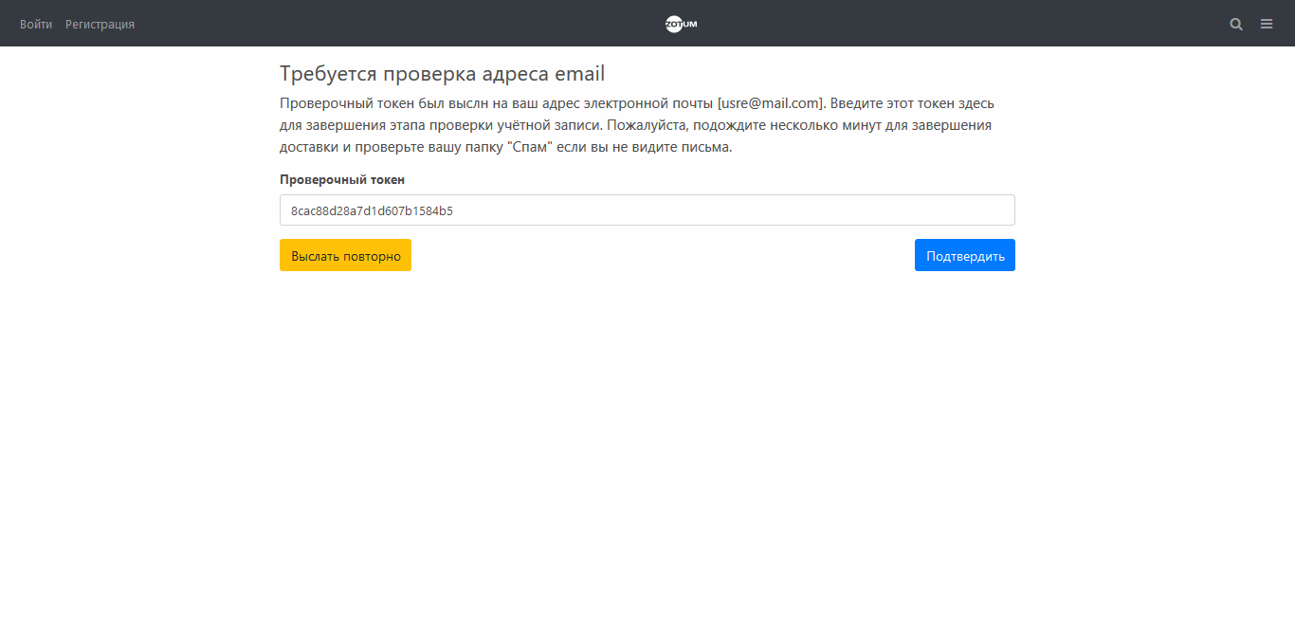Click the empty right end of token field

(x=948, y=210)
